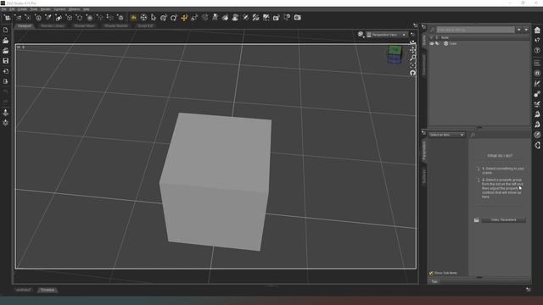Image resolution: width=543 pixels, height=305 pixels.
Task: Click the Parameters search magnifier icon
Action: [x=473, y=135]
